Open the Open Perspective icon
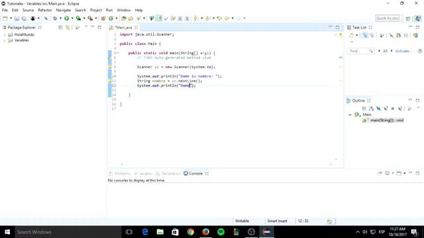Viewport: 424px width, 238px height. point(408,19)
